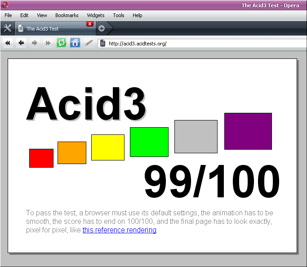The image size is (307, 267).
Task: Click the address field showing acid3.acidtests.org
Action: point(202,43)
